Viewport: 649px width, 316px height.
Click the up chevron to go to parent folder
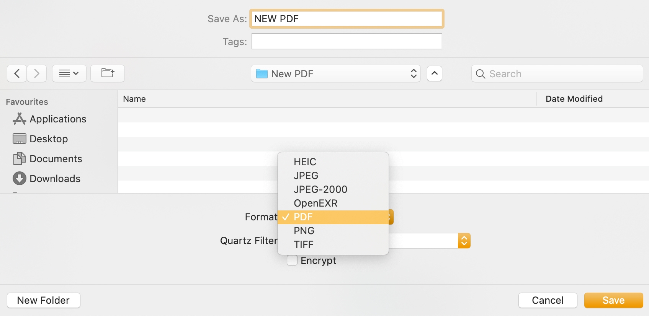434,73
